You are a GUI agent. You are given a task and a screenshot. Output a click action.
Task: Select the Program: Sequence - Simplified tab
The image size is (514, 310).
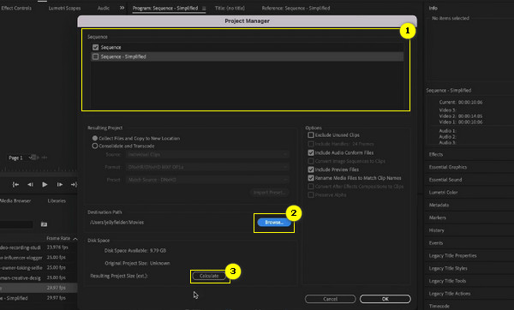(x=165, y=9)
